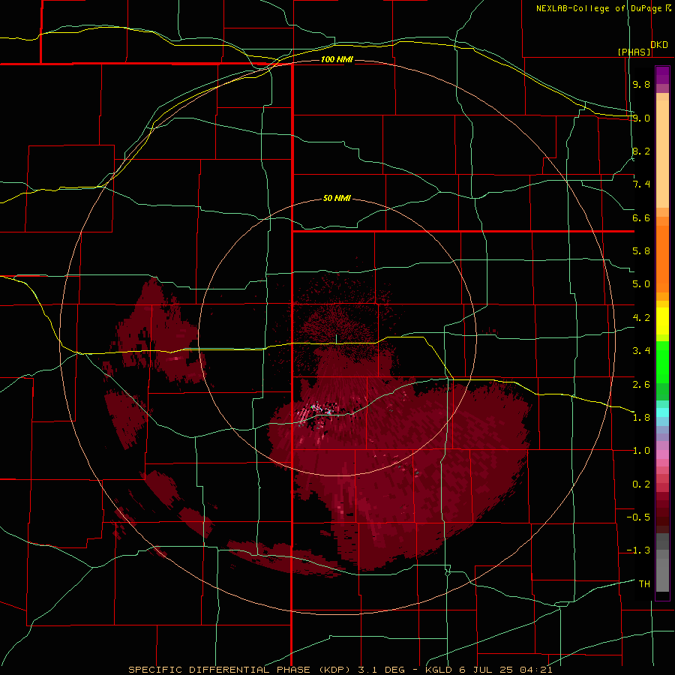
Task: Click the 5.0 scale value
Action: (x=641, y=284)
